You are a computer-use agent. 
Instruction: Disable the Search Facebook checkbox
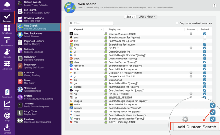205,66
